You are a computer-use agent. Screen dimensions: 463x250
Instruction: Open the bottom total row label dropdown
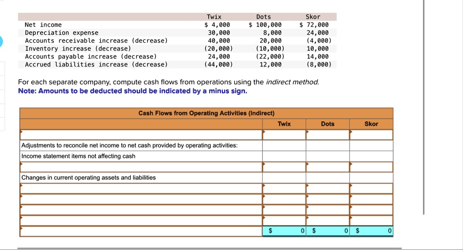[x=141, y=231]
